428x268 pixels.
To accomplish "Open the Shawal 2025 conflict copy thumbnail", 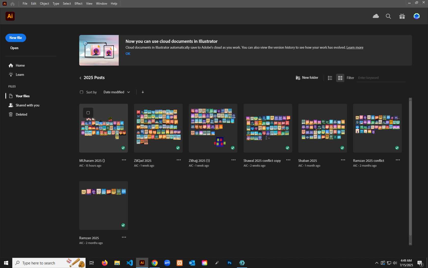I will tap(268, 128).
